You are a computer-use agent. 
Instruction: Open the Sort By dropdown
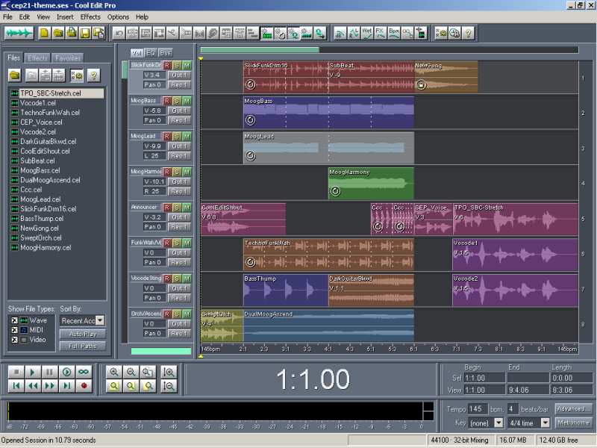100,320
